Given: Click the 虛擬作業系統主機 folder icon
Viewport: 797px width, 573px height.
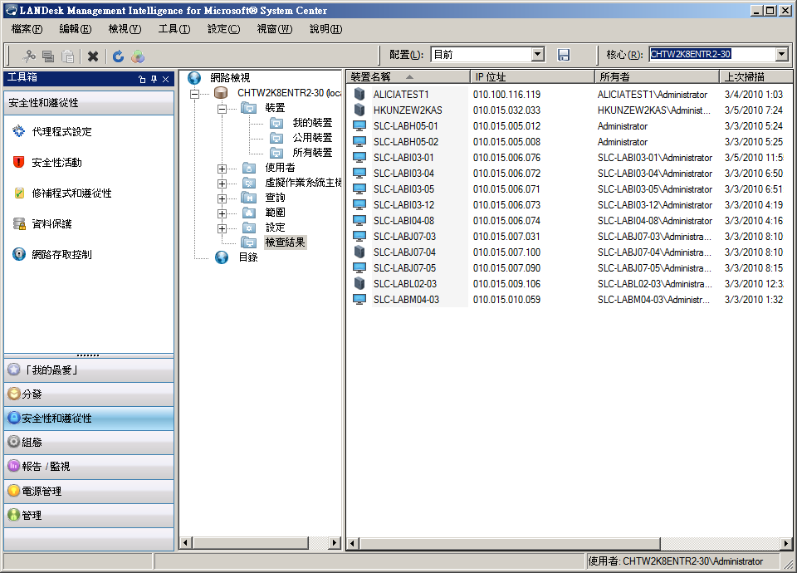Looking at the screenshot, I should tap(248, 183).
